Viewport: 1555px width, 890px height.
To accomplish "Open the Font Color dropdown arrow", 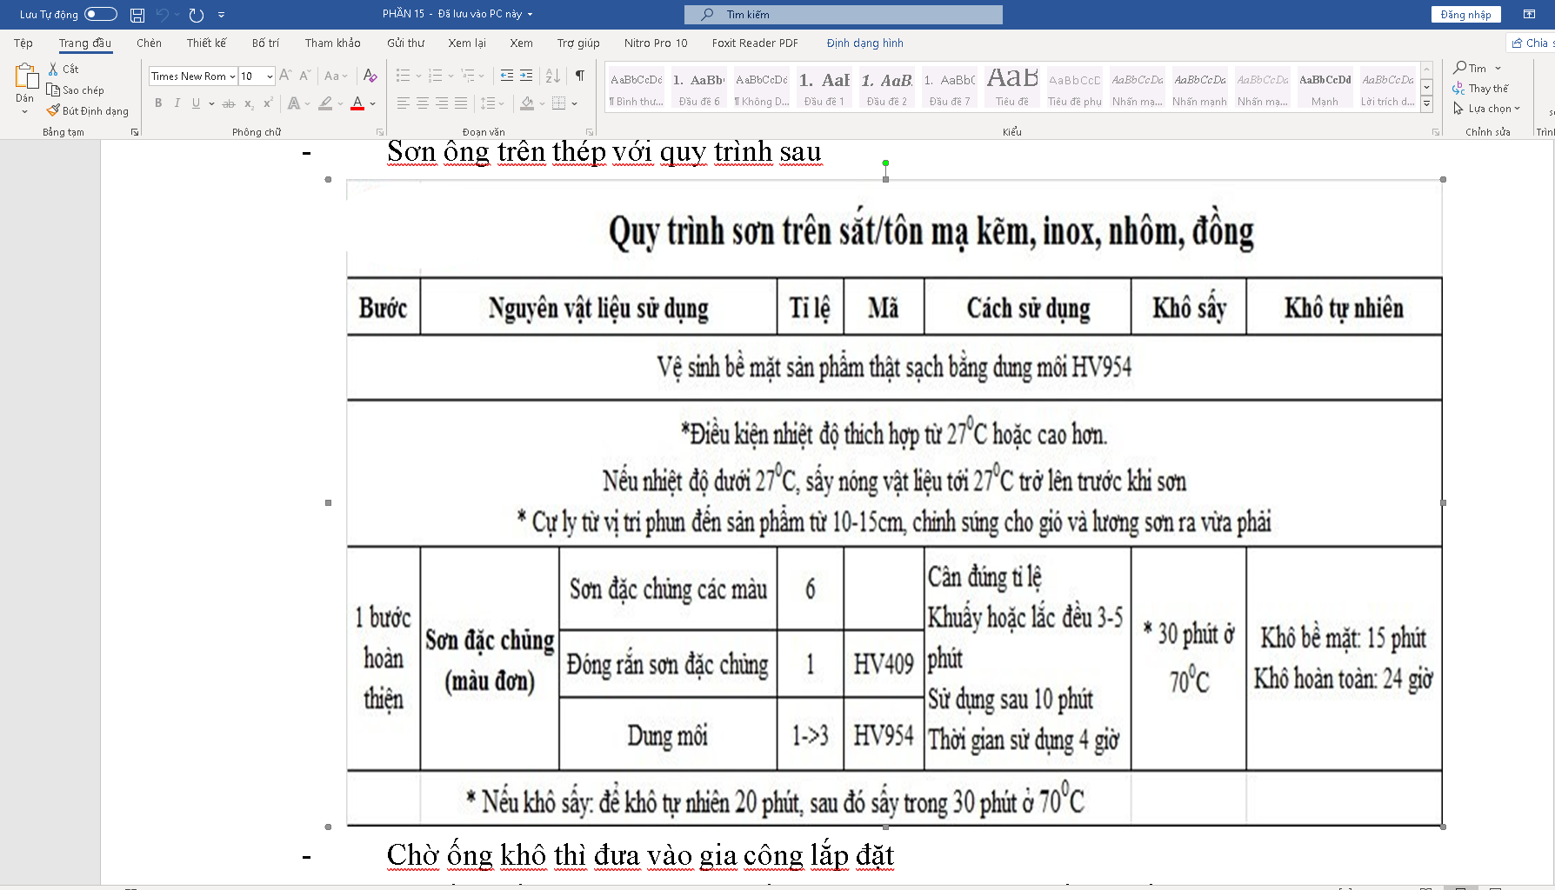I will 373,103.
